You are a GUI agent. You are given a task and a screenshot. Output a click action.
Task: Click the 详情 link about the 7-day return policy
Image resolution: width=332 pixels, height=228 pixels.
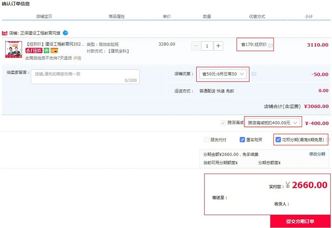tap(77, 58)
